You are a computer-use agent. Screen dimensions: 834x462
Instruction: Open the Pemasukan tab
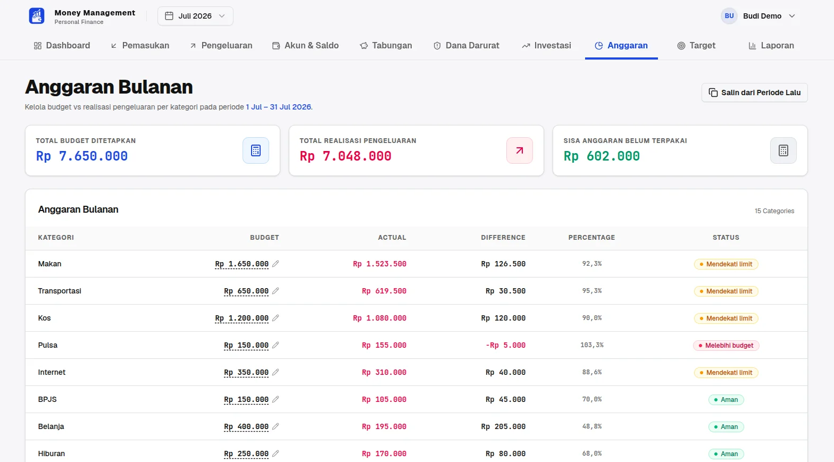pos(140,46)
